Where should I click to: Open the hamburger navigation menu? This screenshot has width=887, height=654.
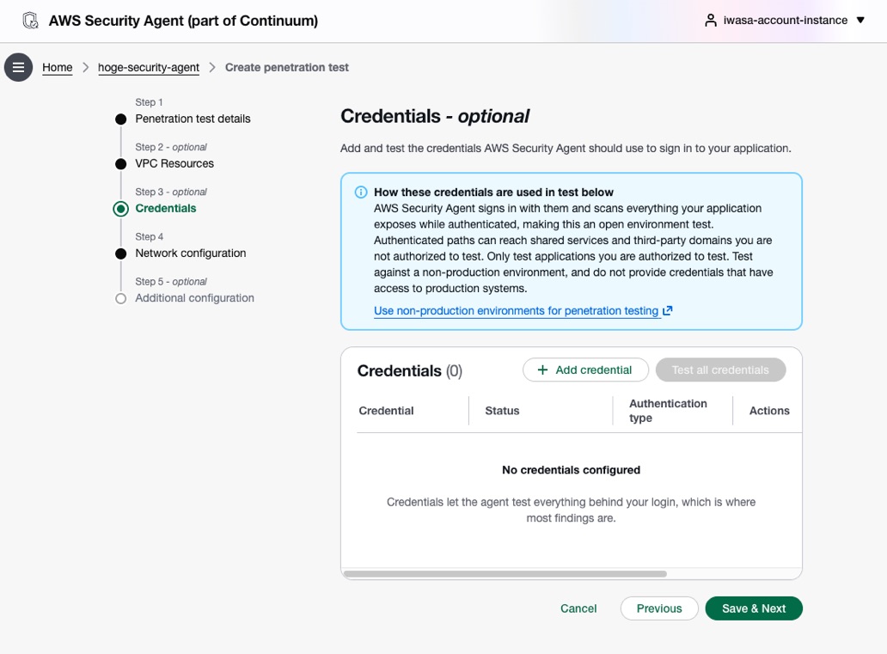[18, 67]
